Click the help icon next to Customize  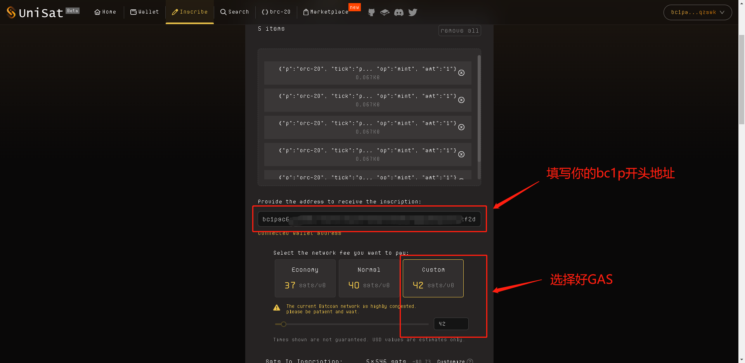470,361
